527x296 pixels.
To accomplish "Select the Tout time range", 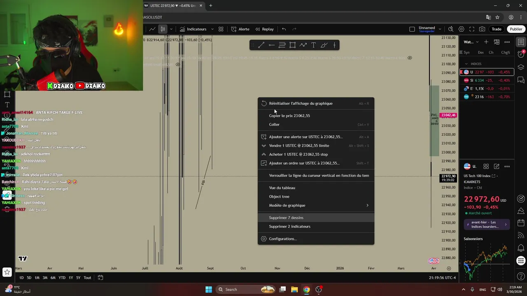I will tap(87, 277).
